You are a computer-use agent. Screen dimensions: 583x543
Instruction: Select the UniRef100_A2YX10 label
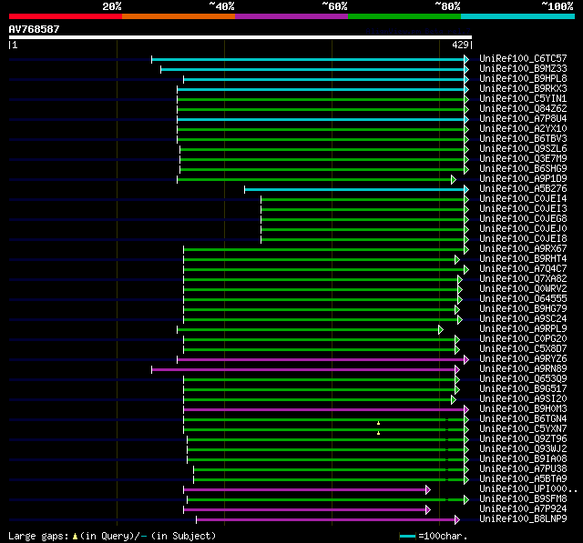pos(523,129)
